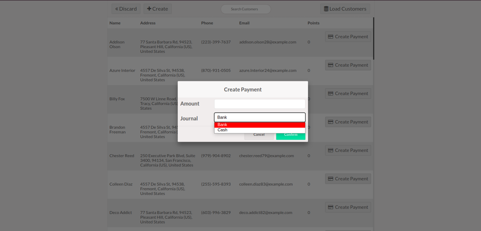Select Deco Addict name cell
This screenshot has width=481, height=231.
click(121, 213)
